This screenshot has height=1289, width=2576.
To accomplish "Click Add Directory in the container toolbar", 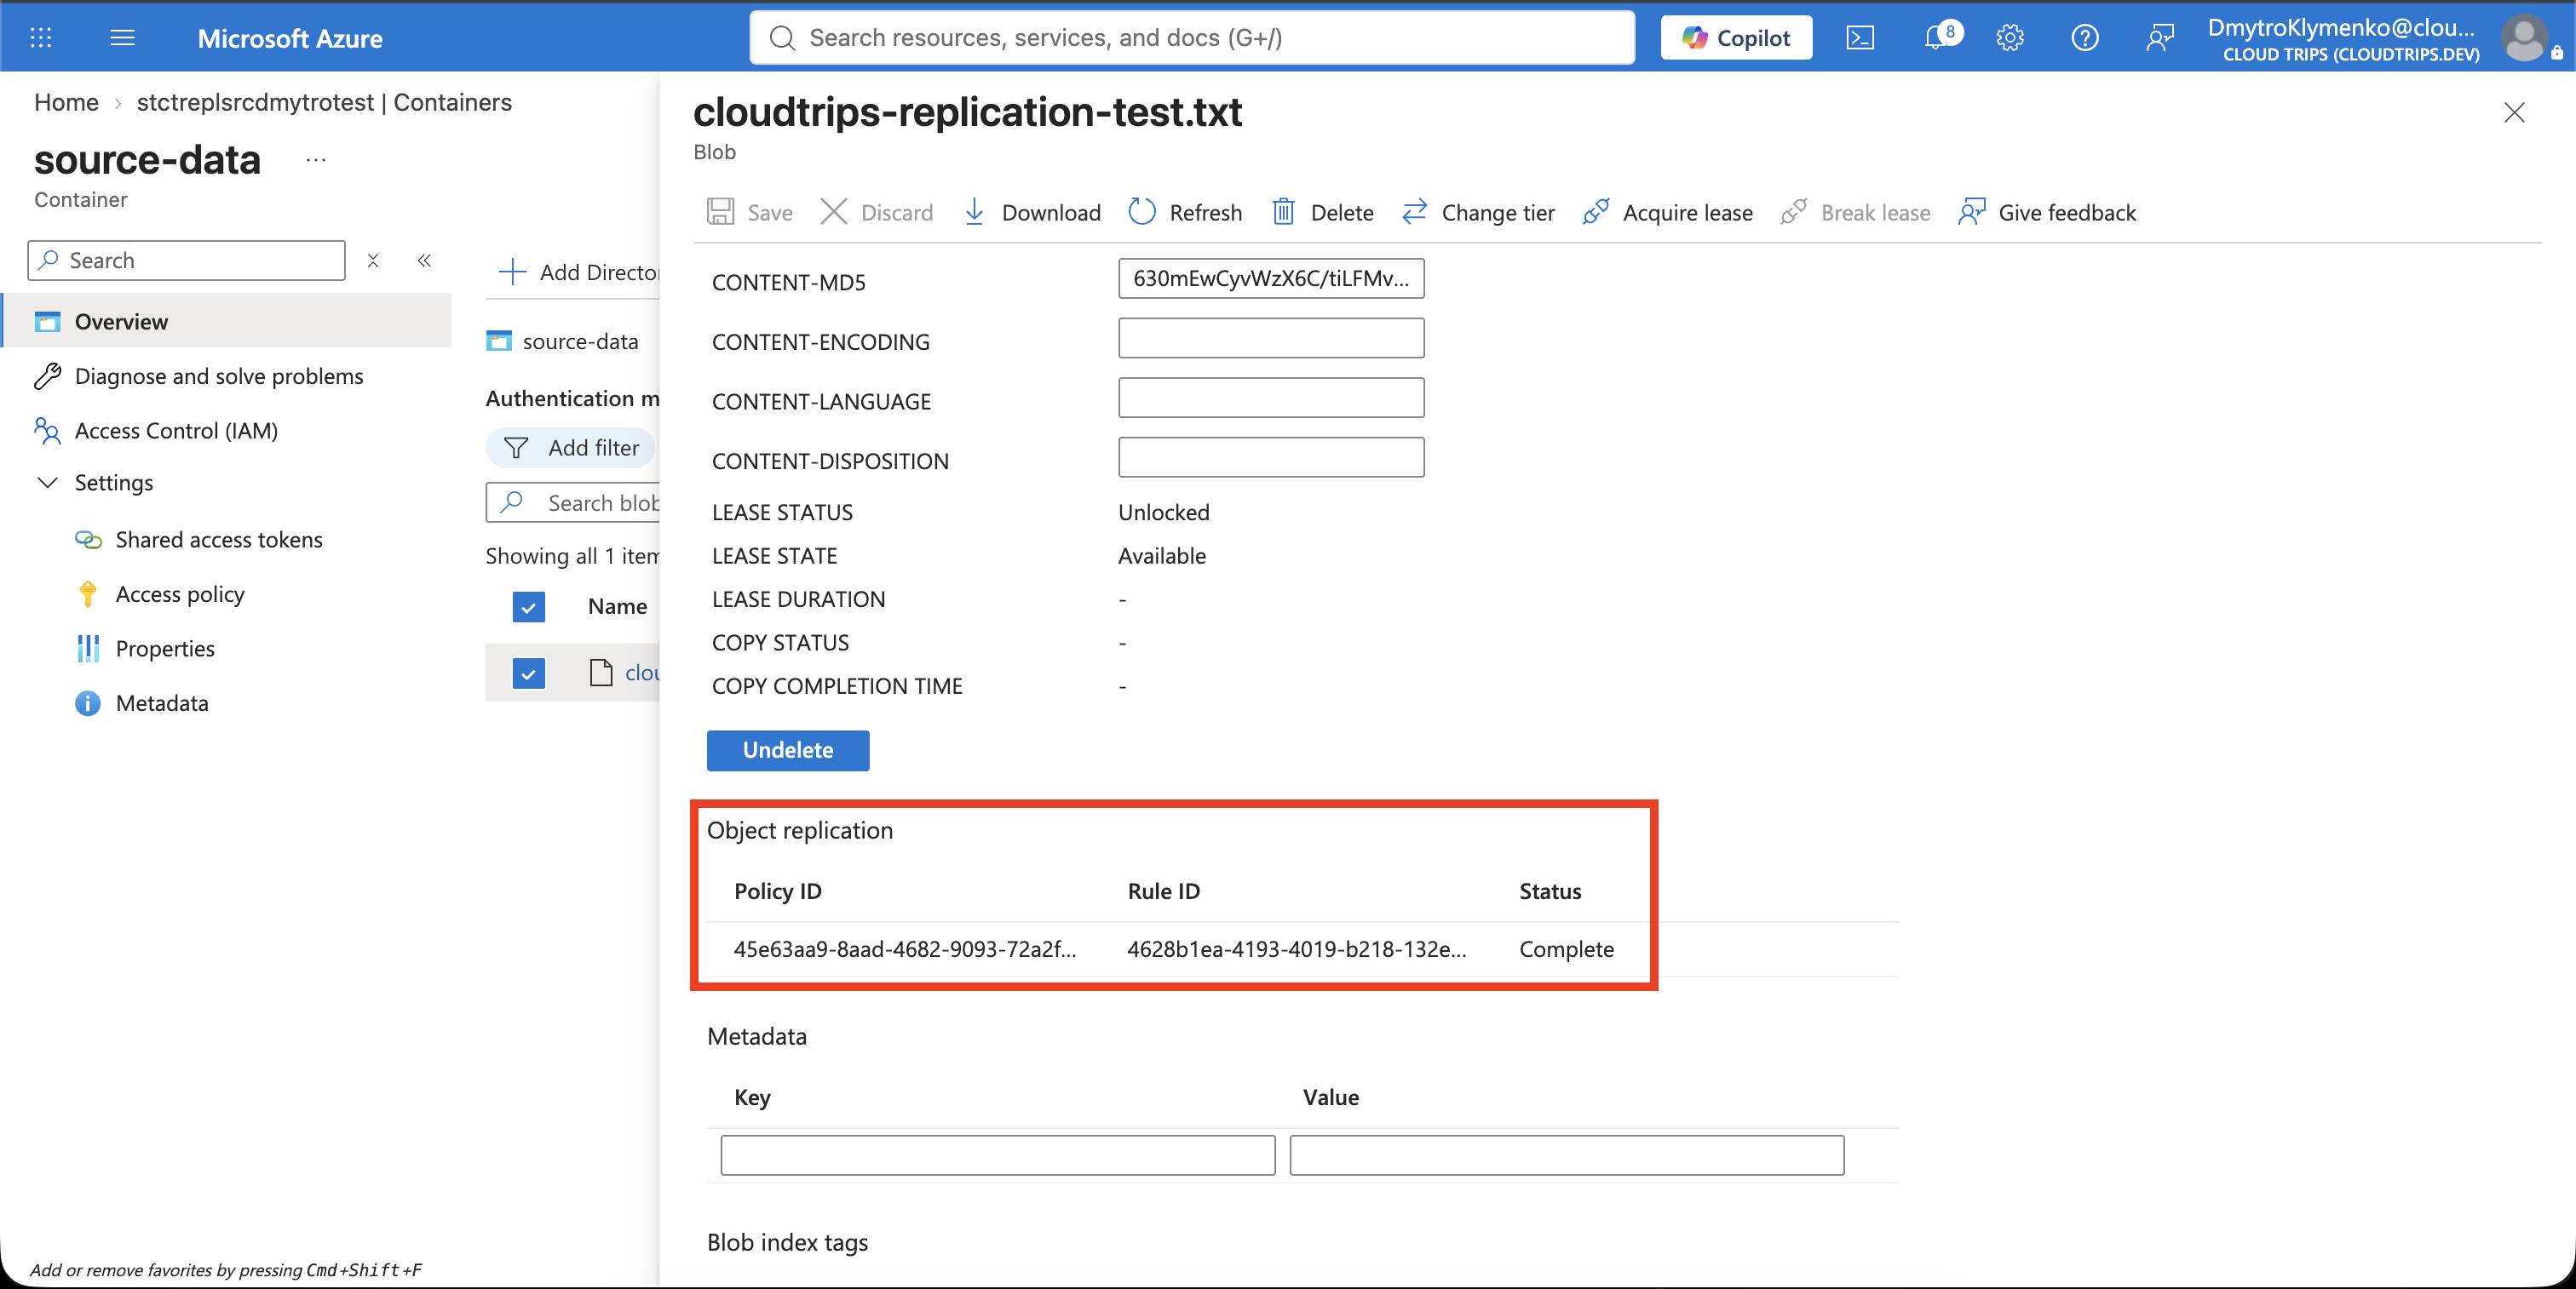I will pyautogui.click(x=579, y=272).
